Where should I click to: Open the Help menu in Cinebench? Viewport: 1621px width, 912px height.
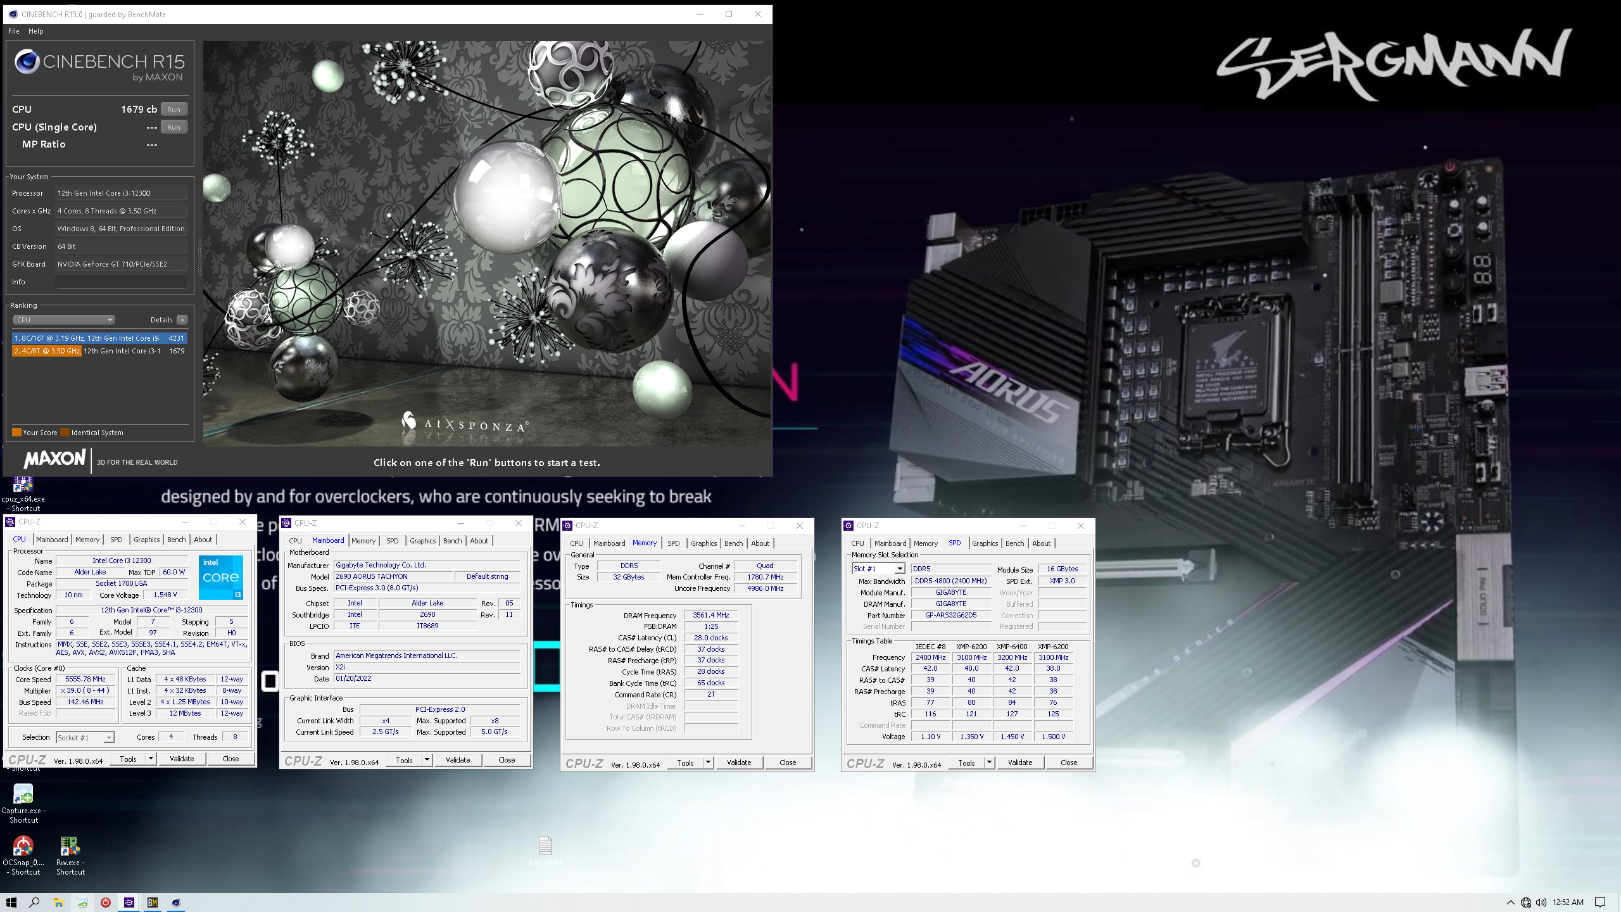(36, 31)
